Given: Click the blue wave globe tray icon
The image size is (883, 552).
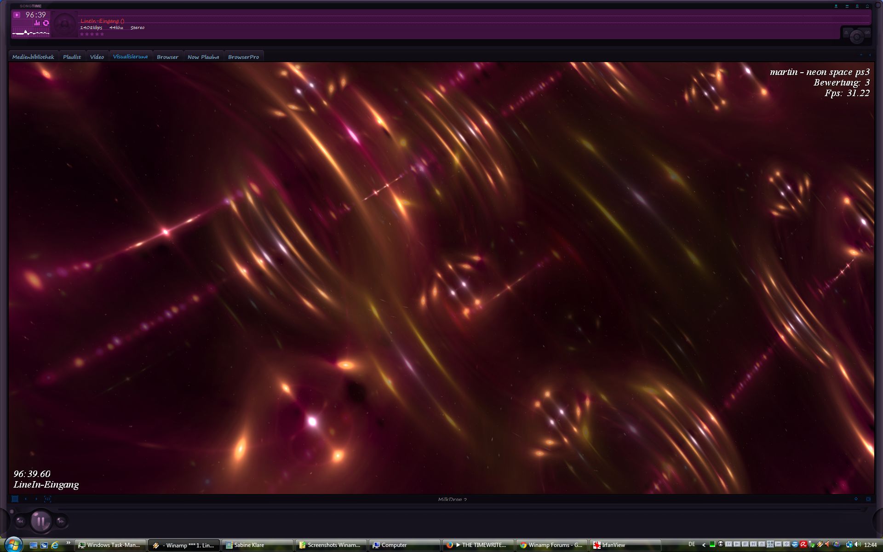Looking at the screenshot, I should pyautogui.click(x=795, y=544).
